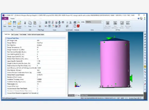Screen dimensions: 149x110
Task: Click the Tank Nominal Diameter value
Action: [x=51, y=52]
